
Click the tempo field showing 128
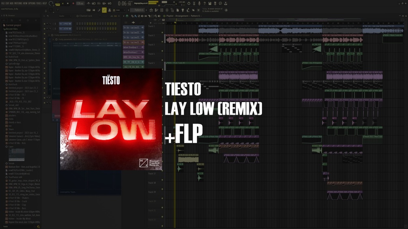(80, 4)
